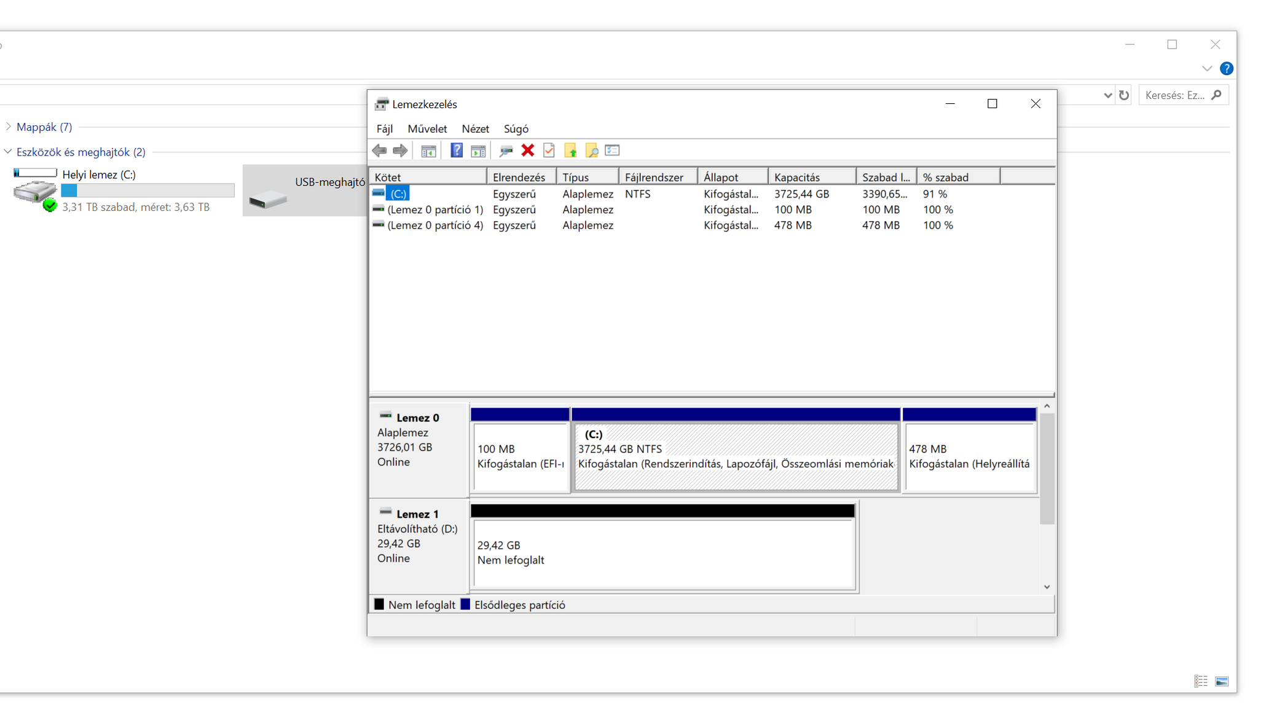Click the Lemezkezelés title bar app icon
Screen dimensions: 1269x717
point(382,104)
